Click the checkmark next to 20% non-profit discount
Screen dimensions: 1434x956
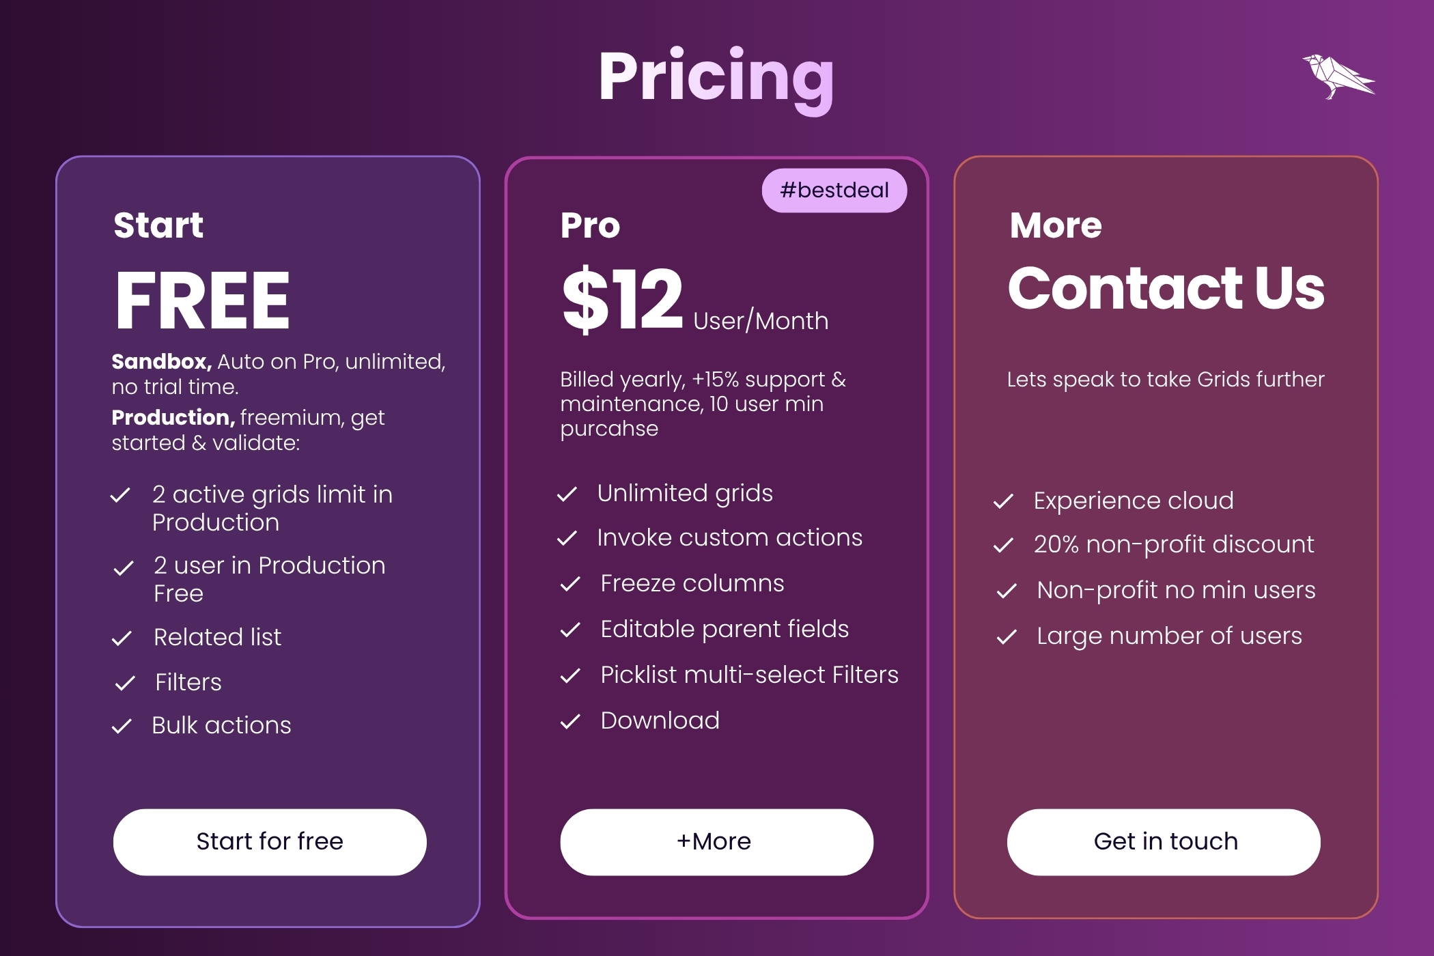(1003, 545)
